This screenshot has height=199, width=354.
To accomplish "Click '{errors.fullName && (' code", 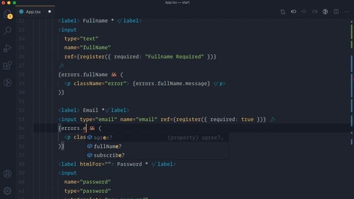I will coord(91,75).
